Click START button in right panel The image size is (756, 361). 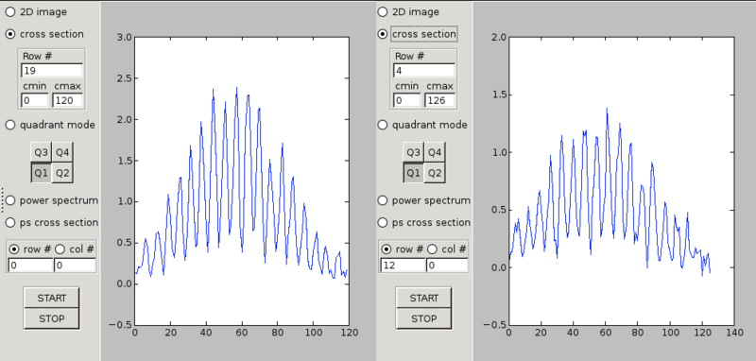coord(423,298)
